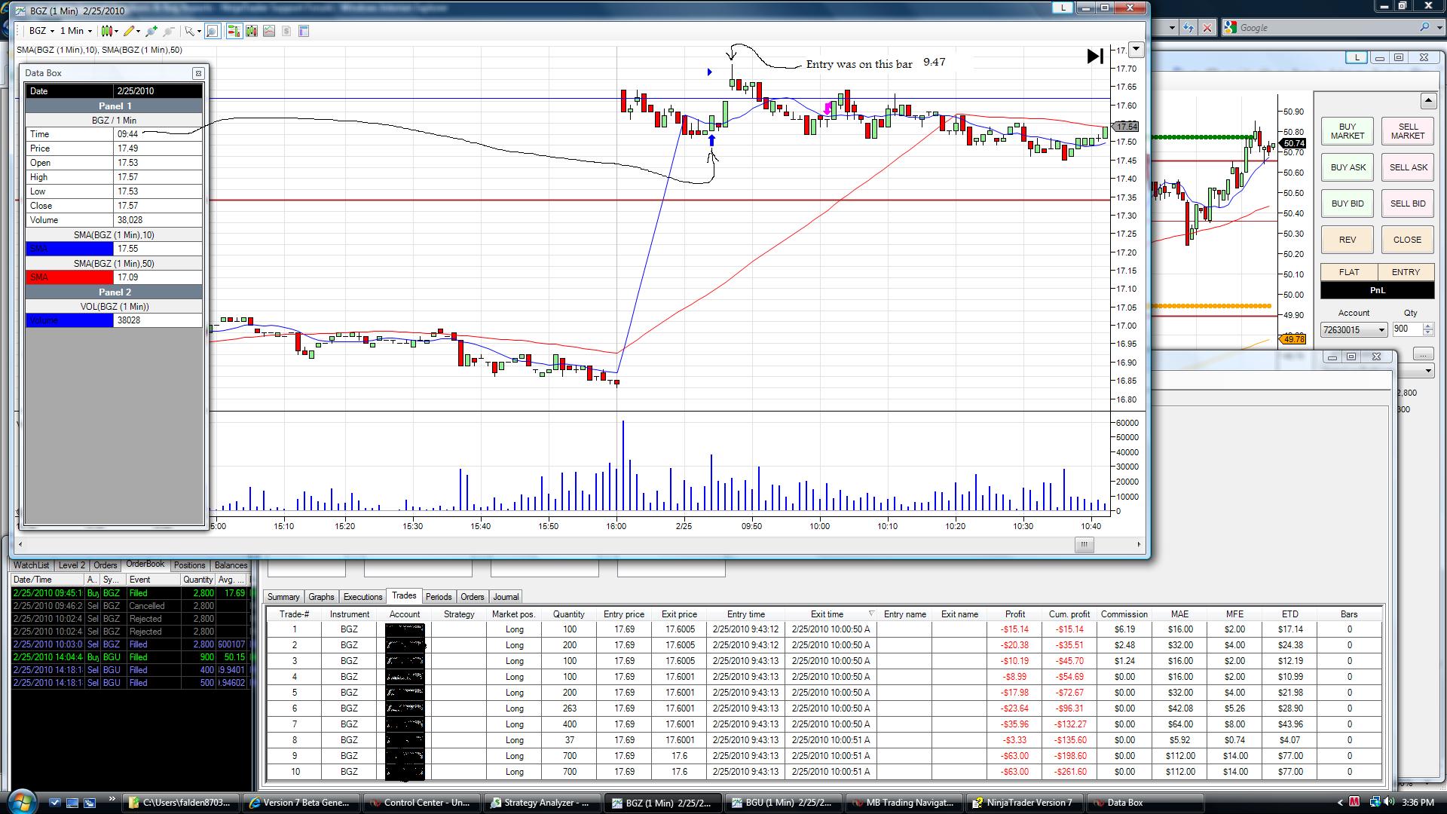Image resolution: width=1447 pixels, height=814 pixels.
Task: Click the chart trader toolbar icon
Action: pyautogui.click(x=234, y=31)
